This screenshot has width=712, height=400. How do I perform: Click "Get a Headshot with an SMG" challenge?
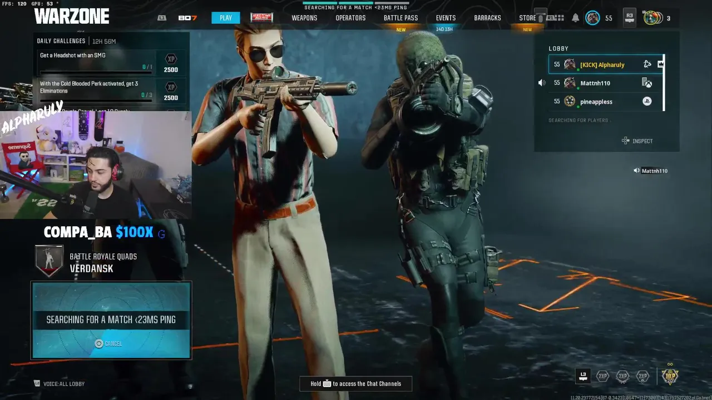point(72,56)
